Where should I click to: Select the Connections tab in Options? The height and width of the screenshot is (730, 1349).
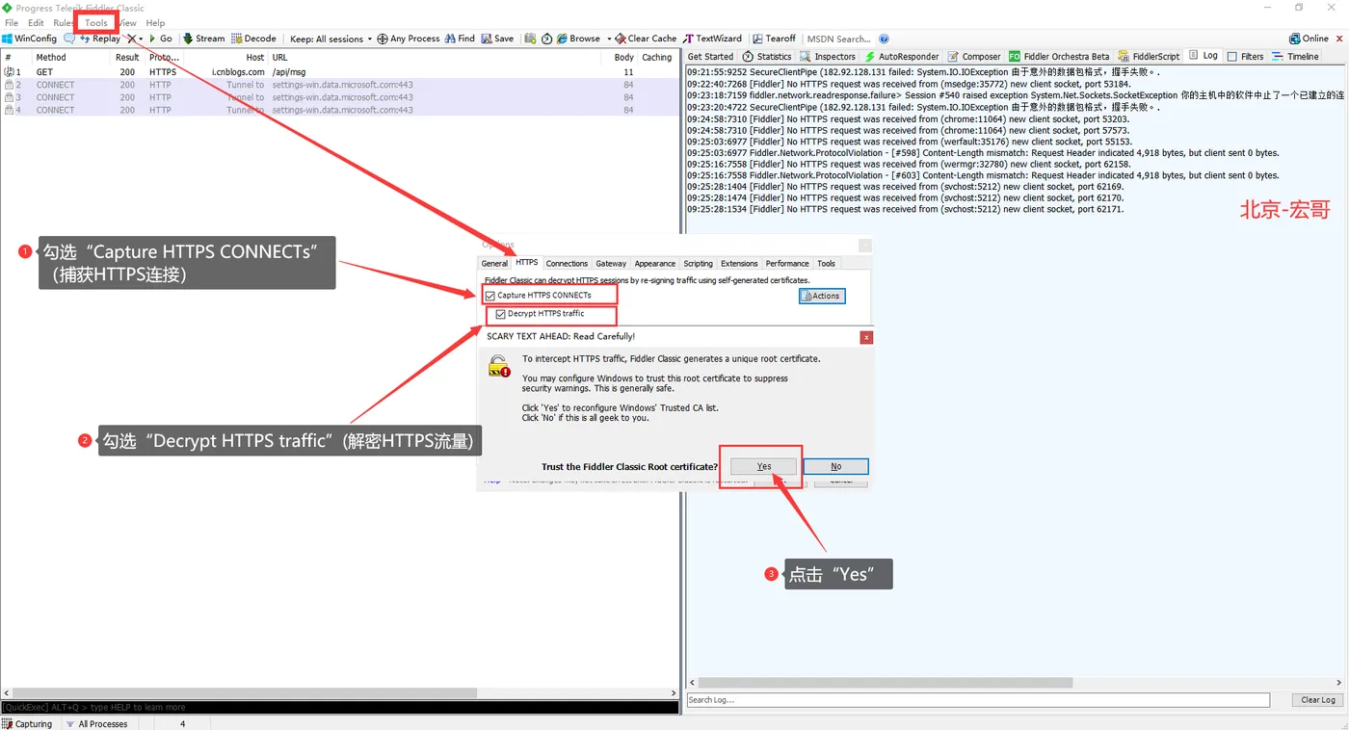pyautogui.click(x=567, y=264)
